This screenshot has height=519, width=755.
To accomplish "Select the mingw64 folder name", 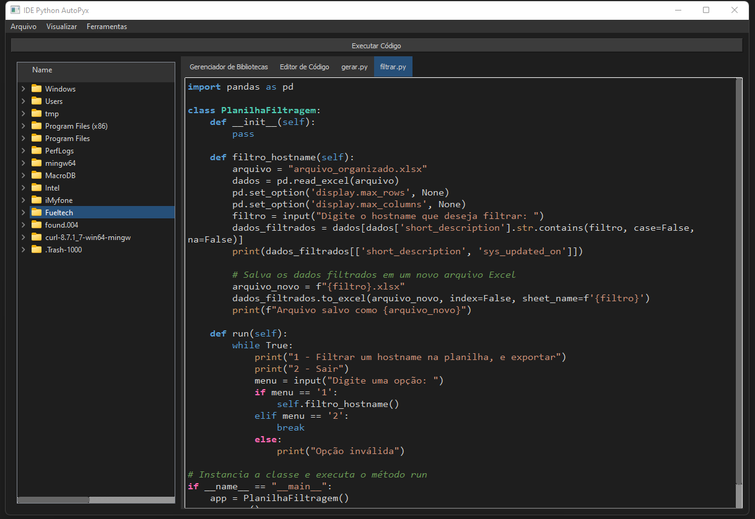I will coord(60,163).
